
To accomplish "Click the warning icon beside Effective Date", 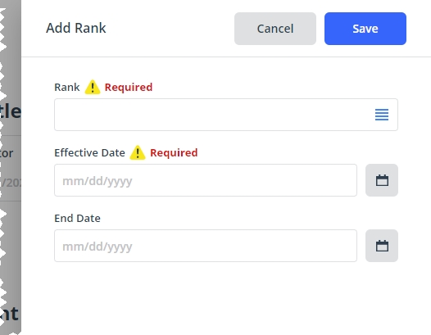I will coord(138,152).
